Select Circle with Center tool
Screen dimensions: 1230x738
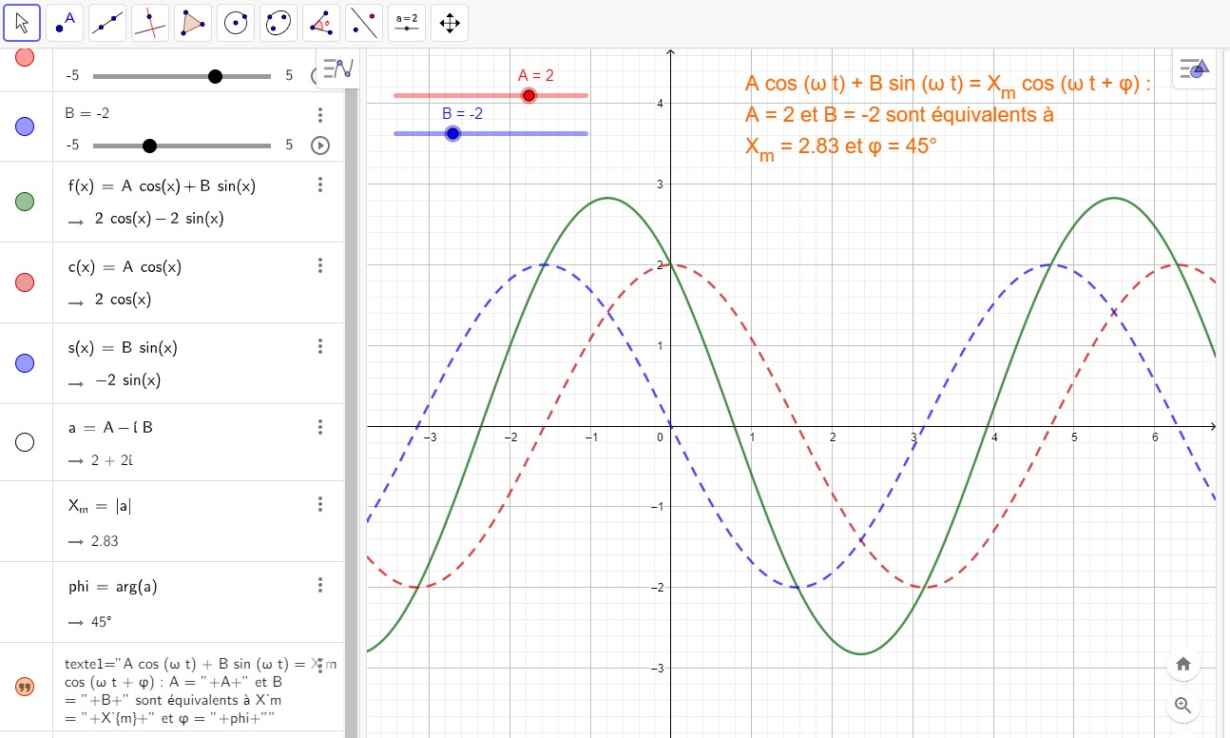pos(236,23)
